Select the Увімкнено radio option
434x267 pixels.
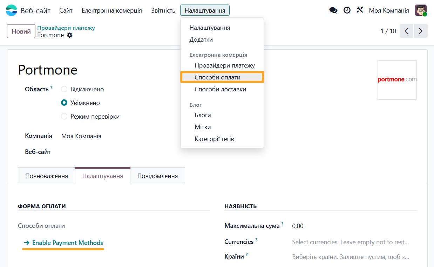pyautogui.click(x=64, y=103)
